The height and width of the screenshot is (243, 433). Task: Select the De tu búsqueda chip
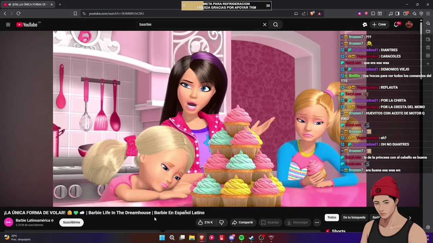point(354,217)
